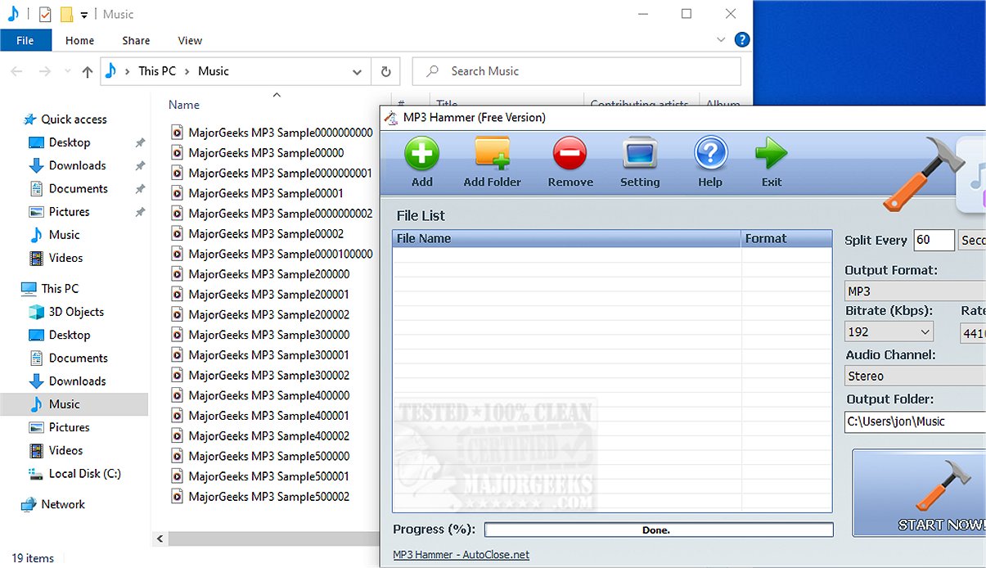Click the New Folder icon in title bar
The image size is (986, 568).
67,15
